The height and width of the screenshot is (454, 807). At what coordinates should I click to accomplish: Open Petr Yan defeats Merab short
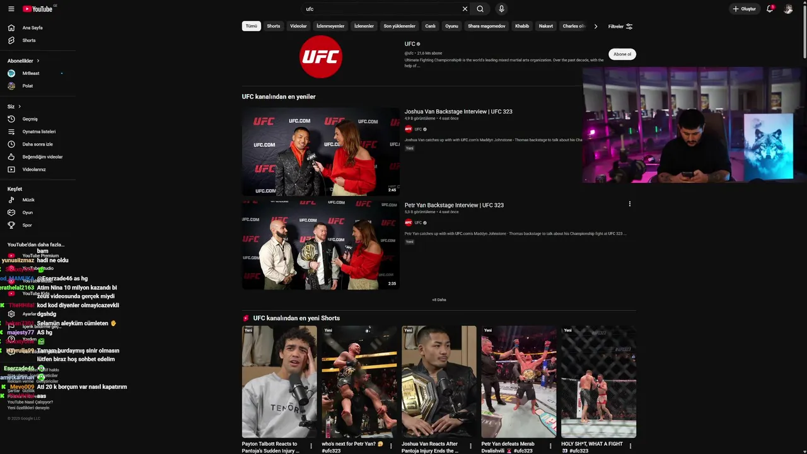(x=519, y=381)
